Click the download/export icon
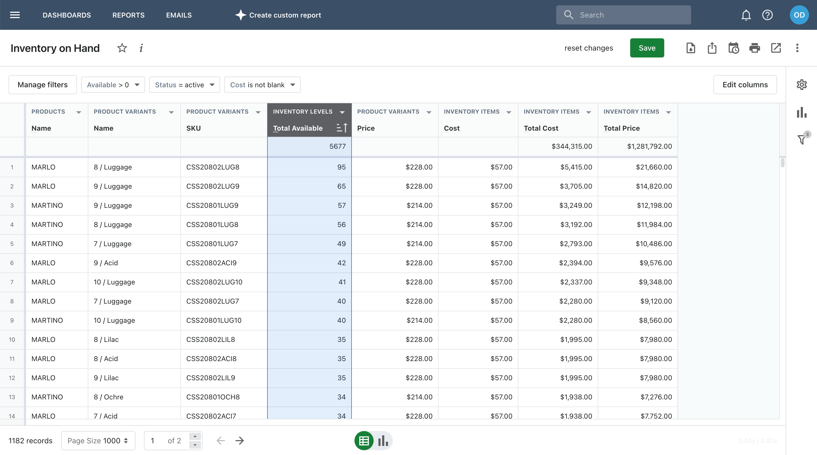This screenshot has height=455, width=817. 690,48
